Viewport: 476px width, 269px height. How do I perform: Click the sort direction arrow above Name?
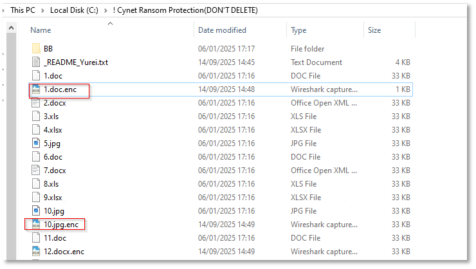[x=109, y=24]
